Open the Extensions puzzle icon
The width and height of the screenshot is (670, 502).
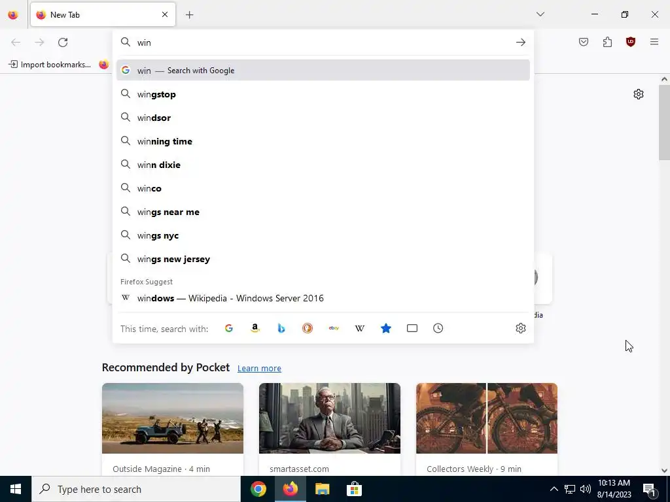pos(607,42)
